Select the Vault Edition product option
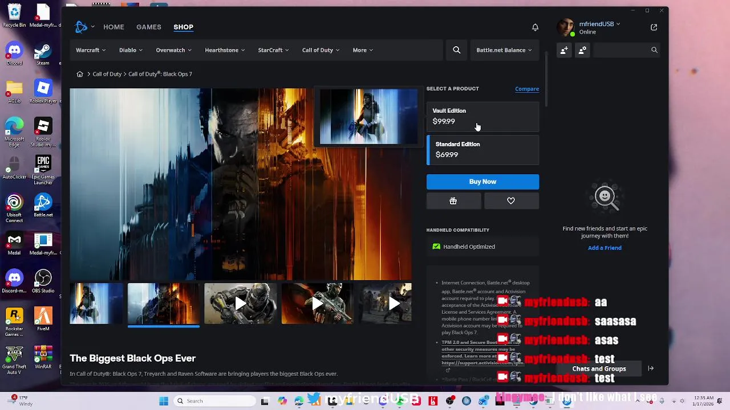 coord(482,116)
